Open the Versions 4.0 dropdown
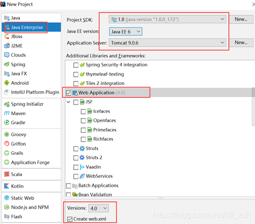 [x=99, y=208]
